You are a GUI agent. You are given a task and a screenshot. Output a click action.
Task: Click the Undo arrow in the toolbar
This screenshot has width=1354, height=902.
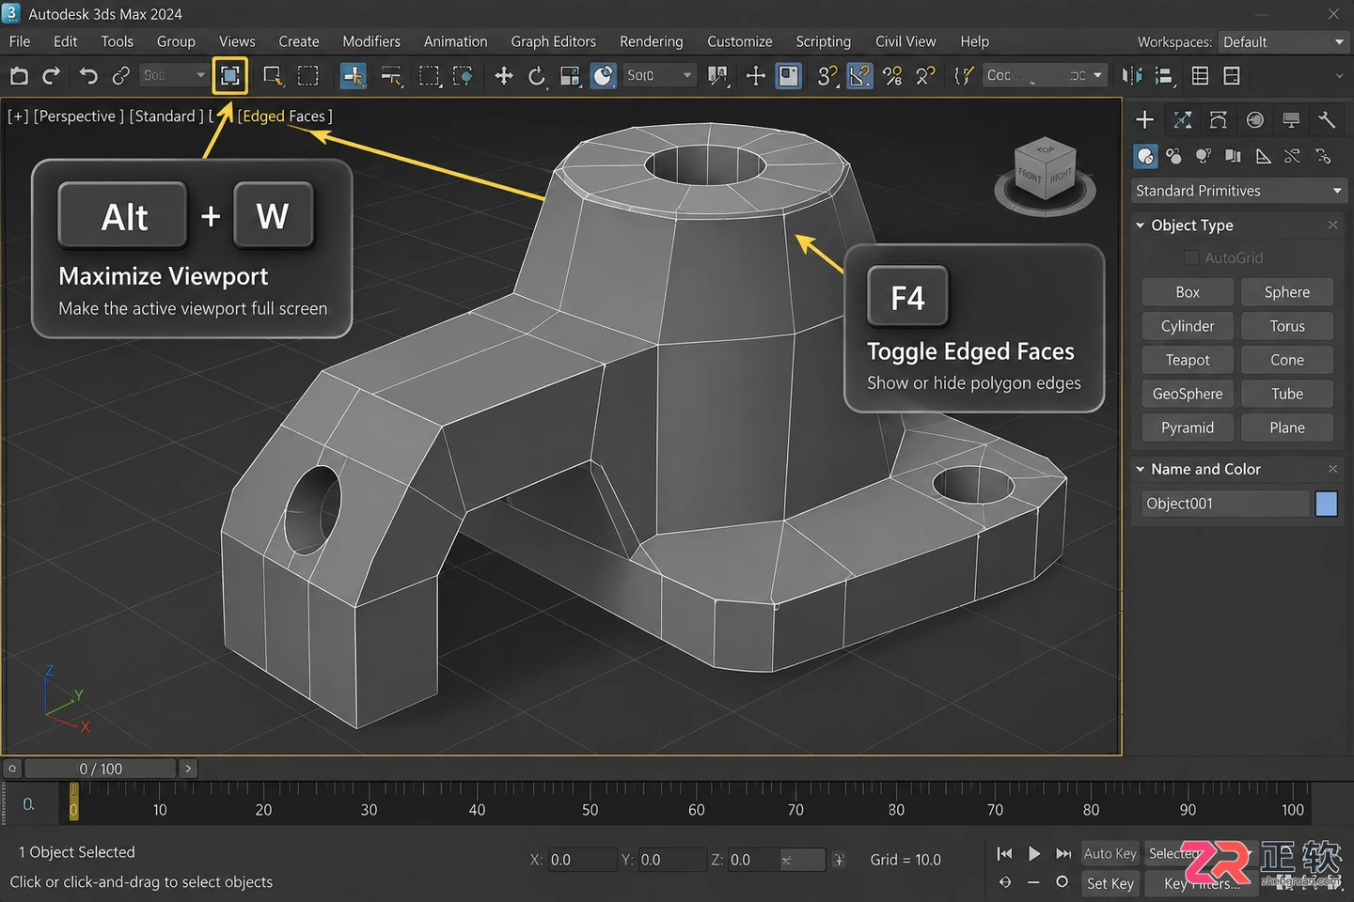pyautogui.click(x=87, y=76)
